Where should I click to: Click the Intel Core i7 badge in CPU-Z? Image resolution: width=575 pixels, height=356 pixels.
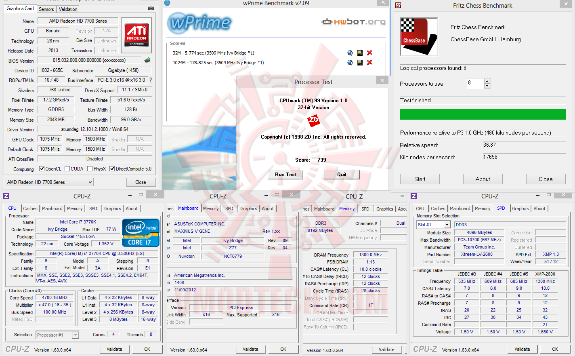(x=140, y=232)
